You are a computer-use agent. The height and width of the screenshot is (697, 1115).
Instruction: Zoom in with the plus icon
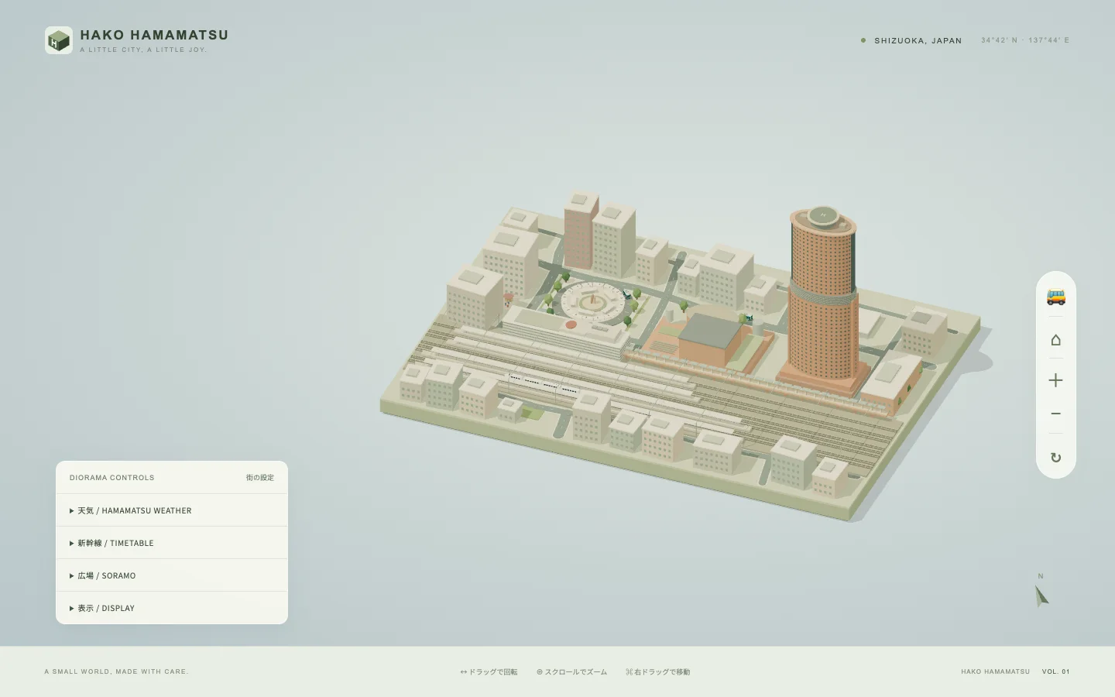(1056, 380)
